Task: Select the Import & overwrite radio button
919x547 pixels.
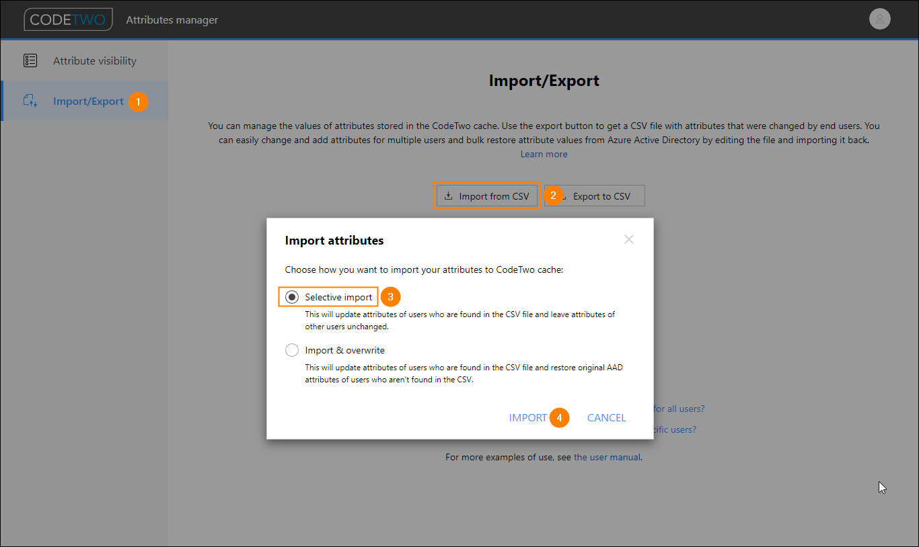Action: (x=292, y=350)
